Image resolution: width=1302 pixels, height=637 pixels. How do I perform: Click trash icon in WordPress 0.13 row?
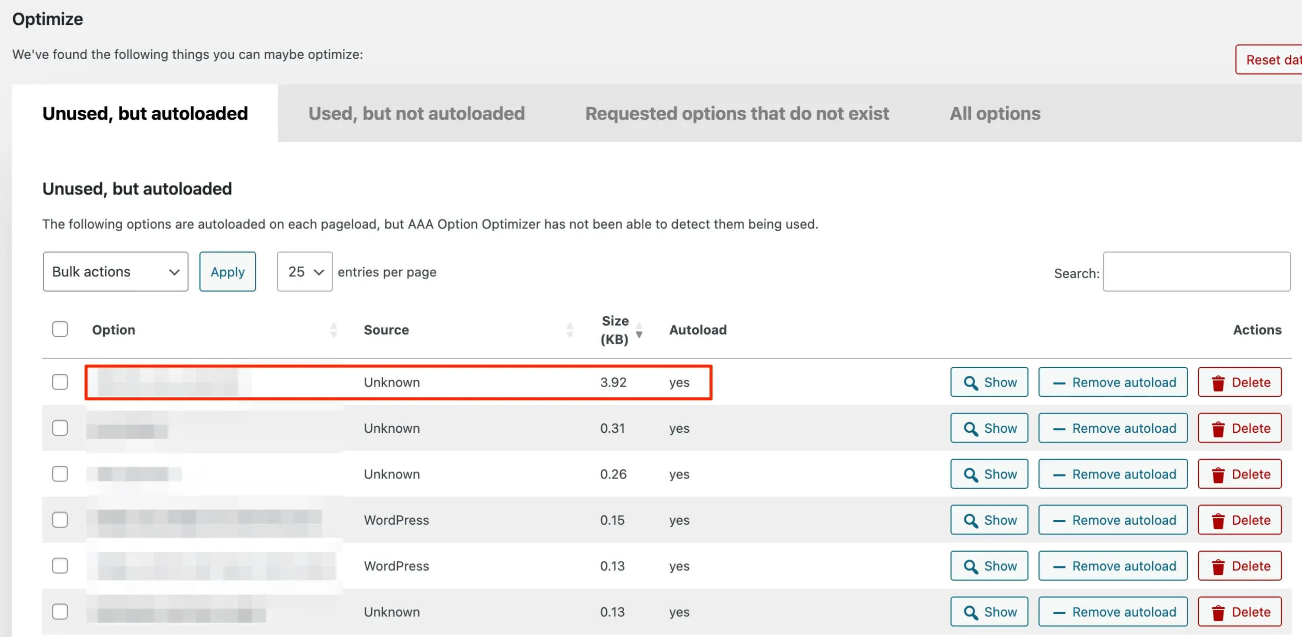point(1218,567)
